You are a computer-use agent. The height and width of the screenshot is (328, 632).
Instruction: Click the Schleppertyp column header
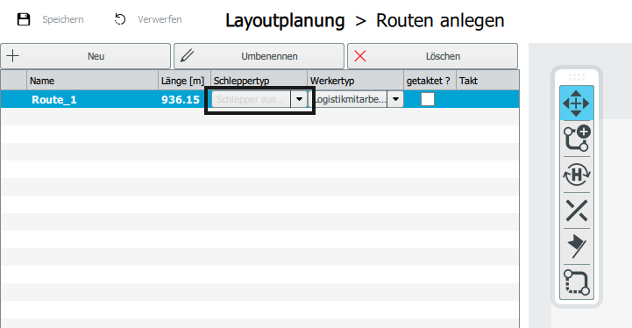(259, 81)
